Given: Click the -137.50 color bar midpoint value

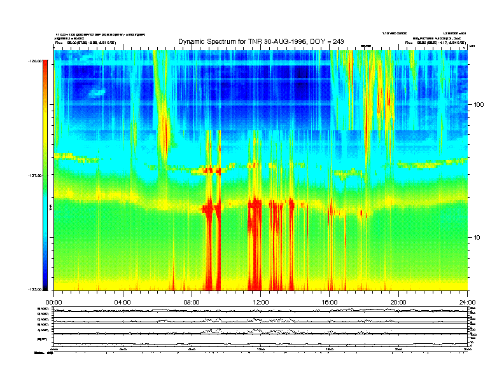Looking at the screenshot, I should [x=35, y=175].
